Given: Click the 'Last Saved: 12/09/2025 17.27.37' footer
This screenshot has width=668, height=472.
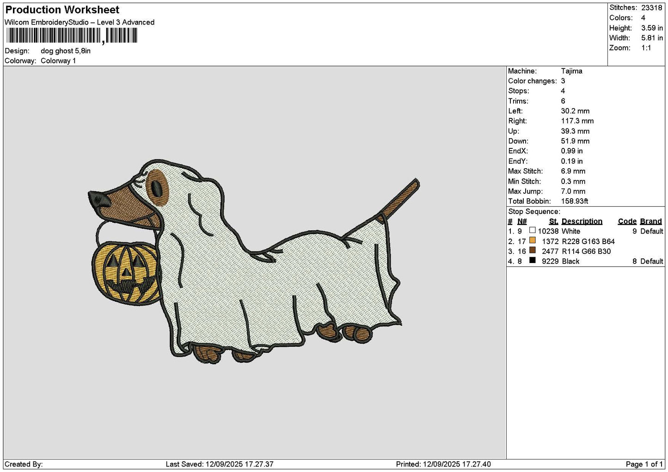Looking at the screenshot, I should click(220, 464).
